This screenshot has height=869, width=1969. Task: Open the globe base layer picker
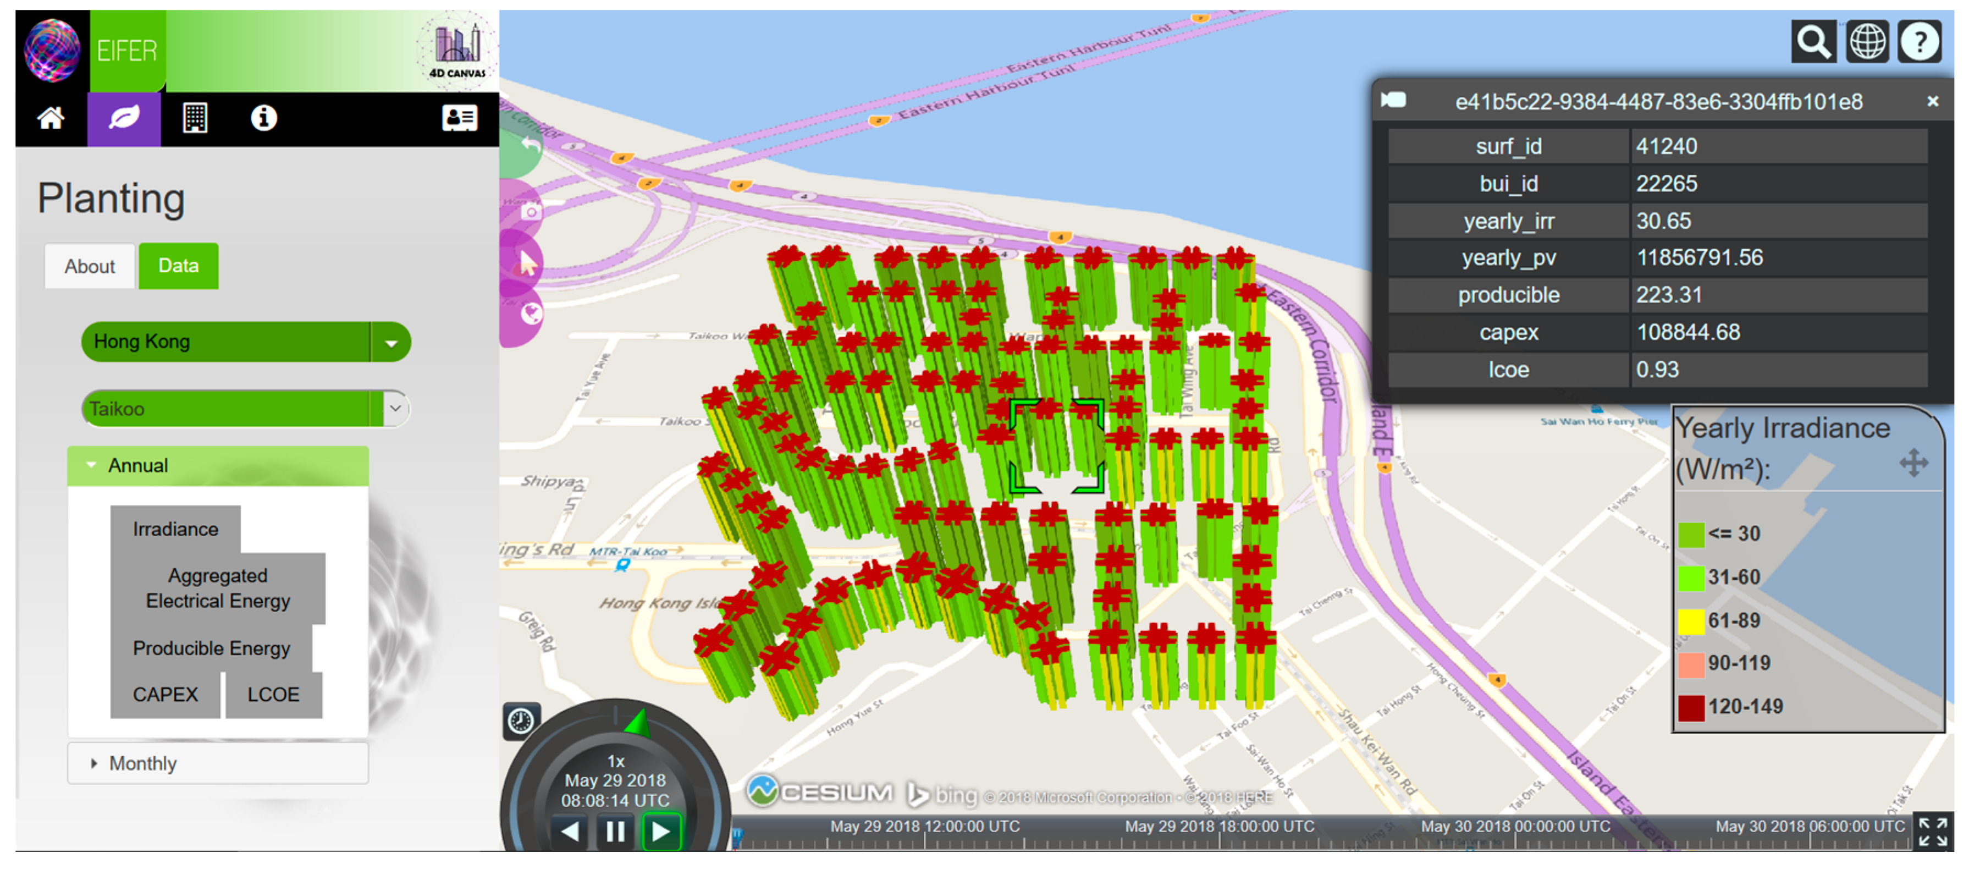click(1867, 41)
